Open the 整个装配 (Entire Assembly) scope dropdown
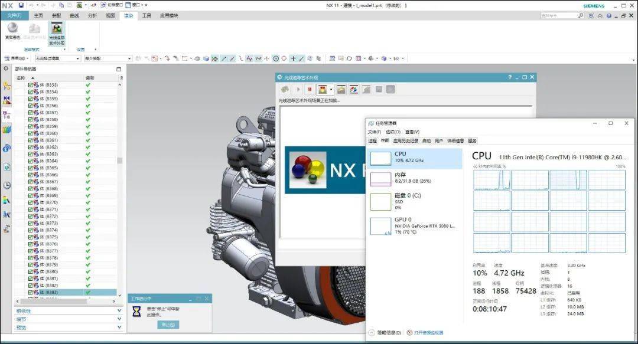This screenshot has width=638, height=344. coord(108,58)
